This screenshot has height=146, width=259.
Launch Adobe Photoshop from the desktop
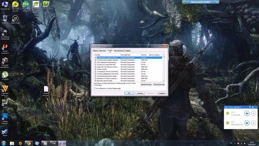(5, 119)
